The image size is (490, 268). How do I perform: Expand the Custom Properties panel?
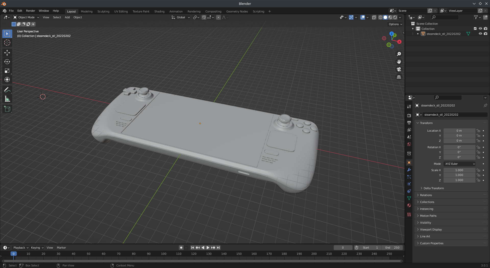(x=451, y=243)
